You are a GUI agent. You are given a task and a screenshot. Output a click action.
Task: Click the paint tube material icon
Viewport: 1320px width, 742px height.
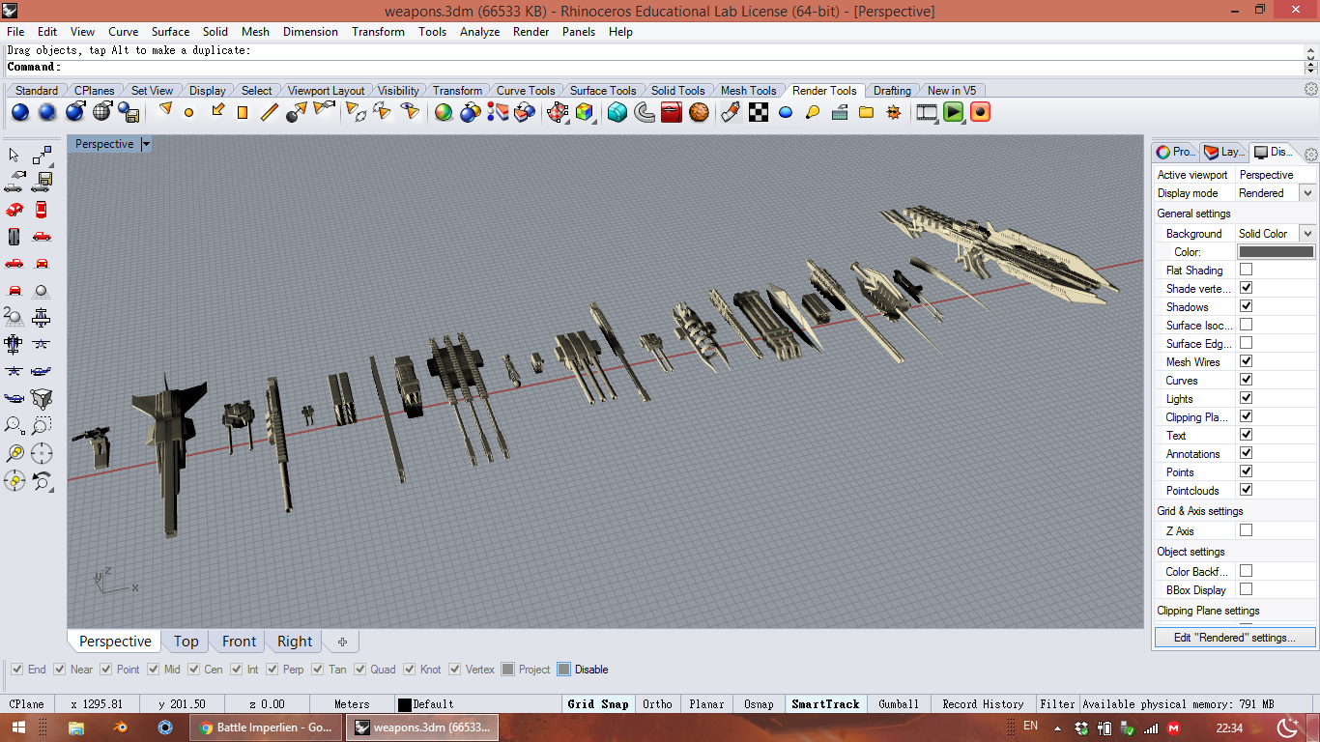coord(731,112)
